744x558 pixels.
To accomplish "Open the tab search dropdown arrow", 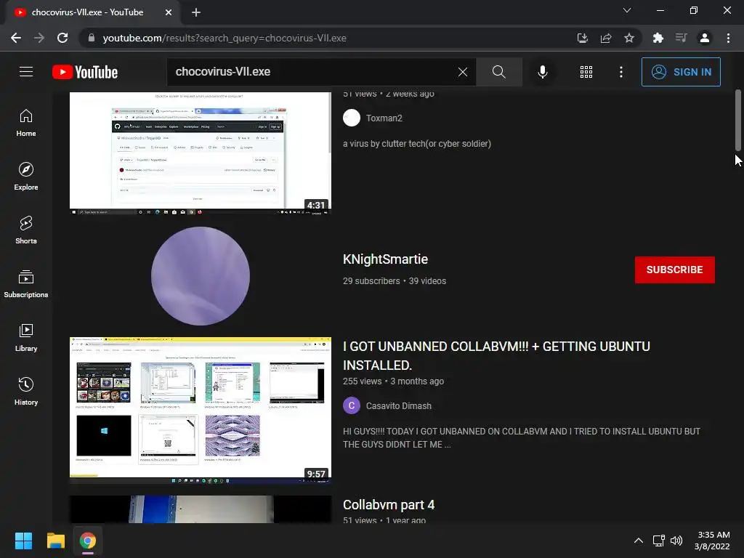I will click(x=627, y=10).
